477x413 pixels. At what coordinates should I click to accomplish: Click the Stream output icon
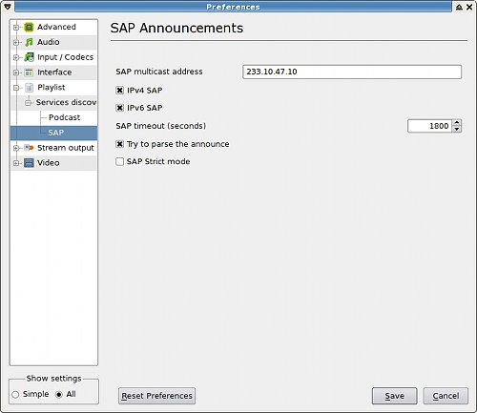click(29, 148)
